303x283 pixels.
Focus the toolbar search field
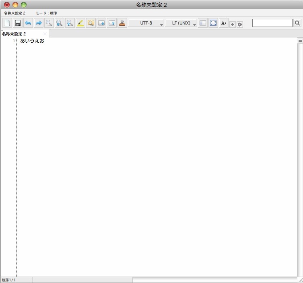coord(272,23)
